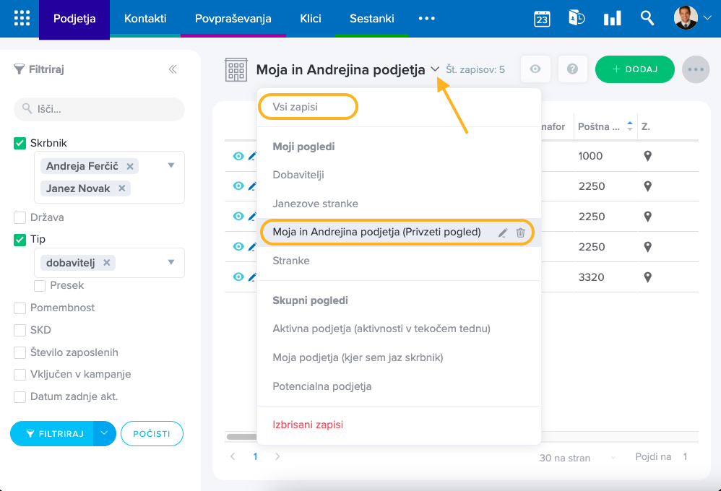This screenshot has width=721, height=491.
Task: Open the dropdown arrow next to Filtriraj
Action: tap(105, 433)
